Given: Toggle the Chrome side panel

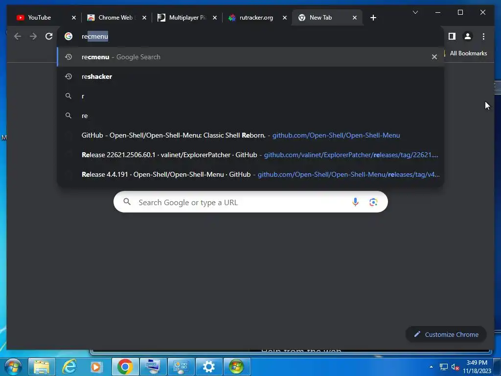Looking at the screenshot, I should point(452,36).
